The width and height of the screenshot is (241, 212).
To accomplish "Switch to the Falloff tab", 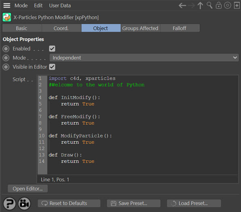I will click(x=180, y=28).
